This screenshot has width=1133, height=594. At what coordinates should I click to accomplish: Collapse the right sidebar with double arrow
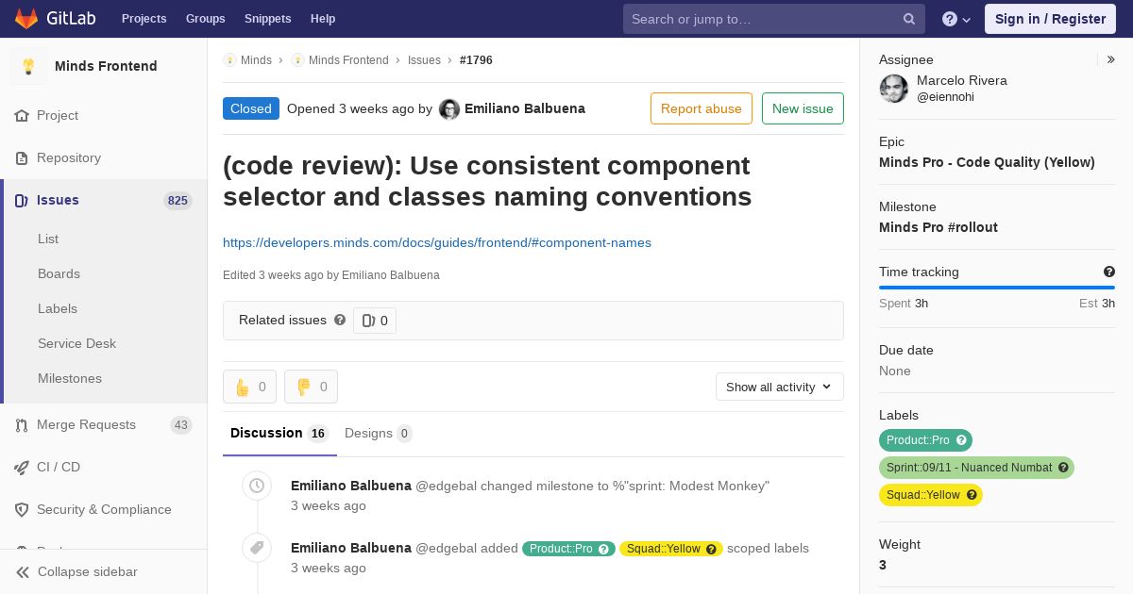1111,59
